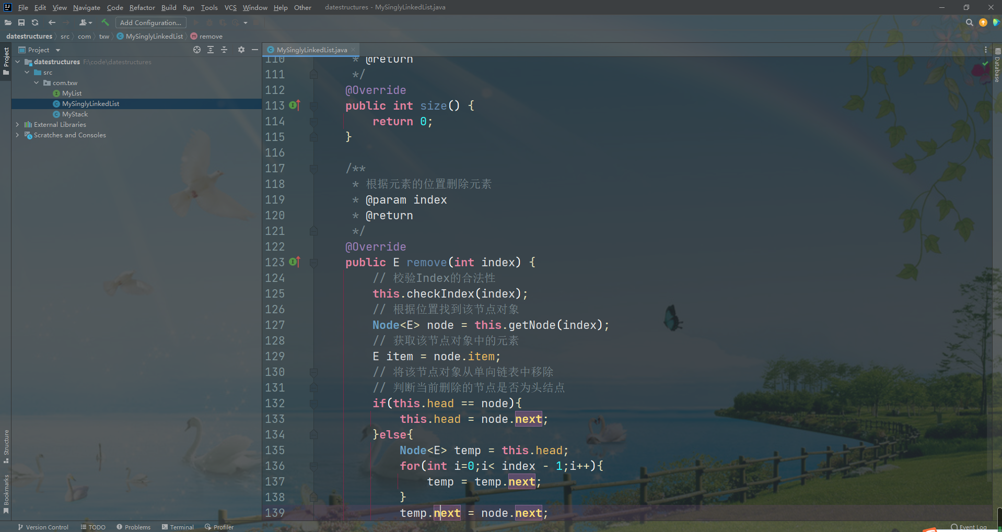Build the project with the hammer icon
The image size is (1002, 532).
click(x=105, y=22)
